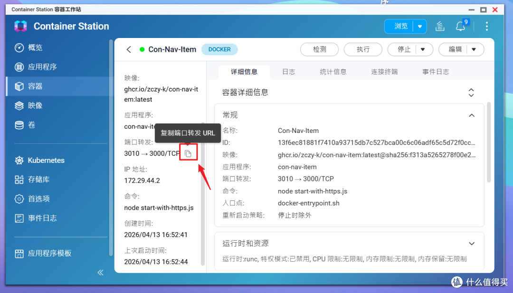Screen dimensions: 513x293
Task: Open the background tasks stack icon
Action: pyautogui.click(x=440, y=26)
